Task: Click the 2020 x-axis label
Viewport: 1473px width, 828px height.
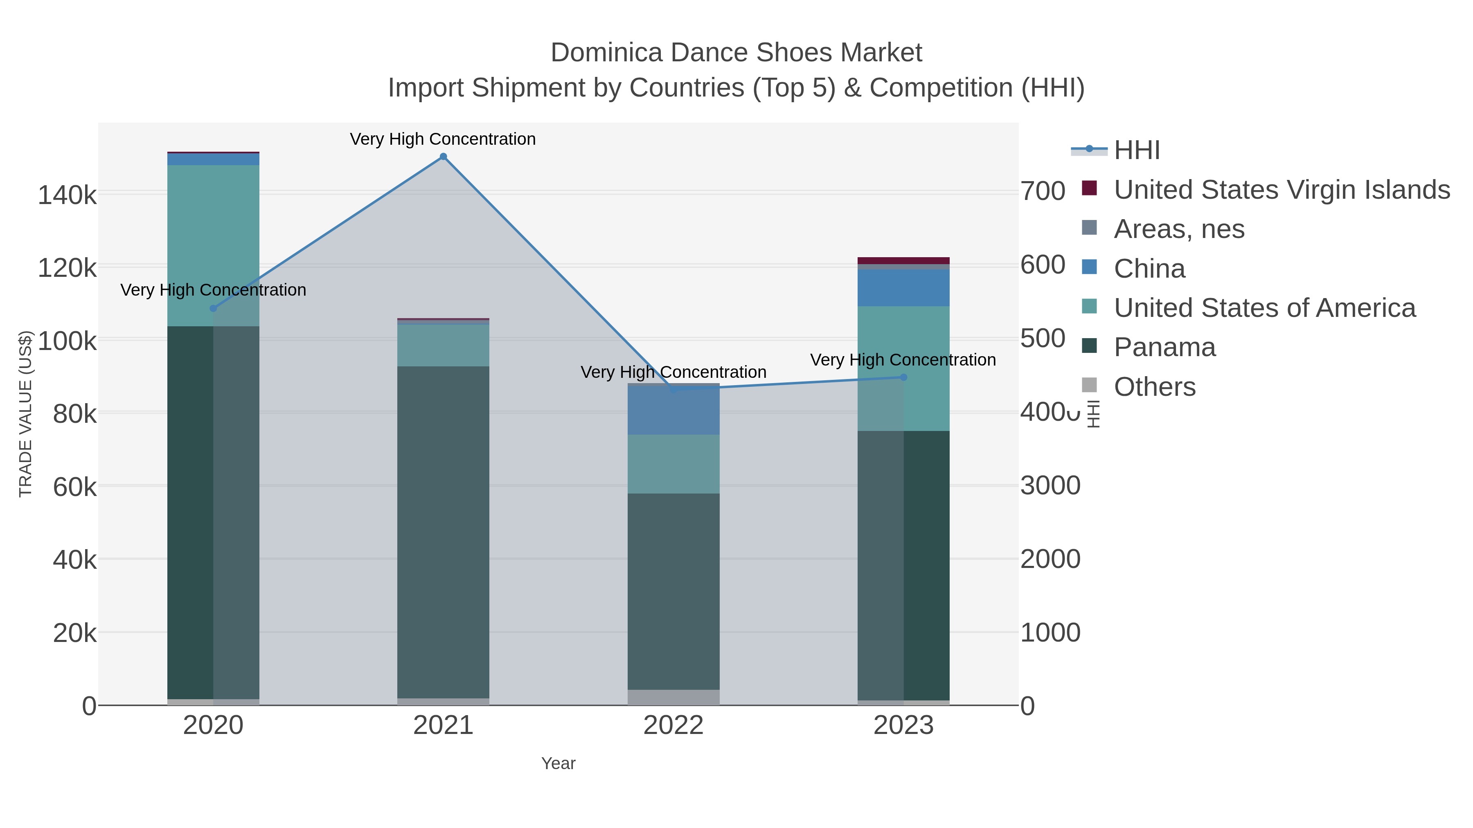Action: pos(213,726)
